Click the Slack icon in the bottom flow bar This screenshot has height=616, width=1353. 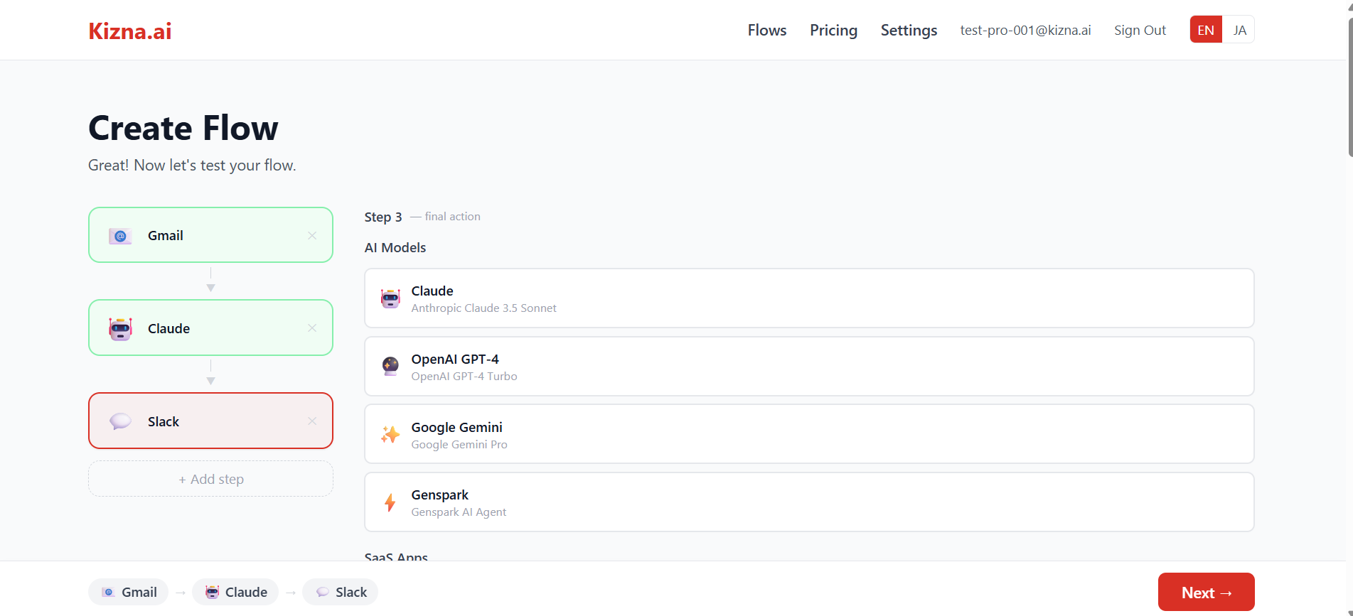coord(322,592)
